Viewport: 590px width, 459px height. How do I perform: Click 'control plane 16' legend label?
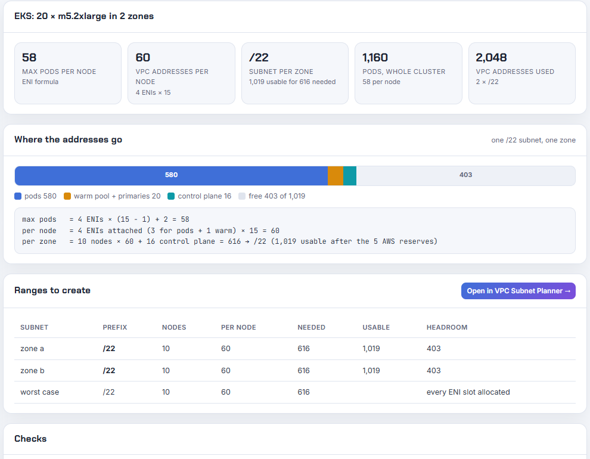[204, 196]
